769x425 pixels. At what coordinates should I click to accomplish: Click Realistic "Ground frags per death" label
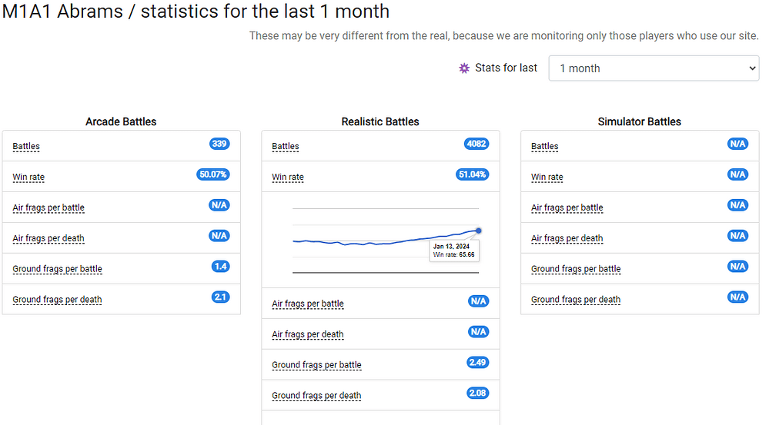click(x=317, y=396)
